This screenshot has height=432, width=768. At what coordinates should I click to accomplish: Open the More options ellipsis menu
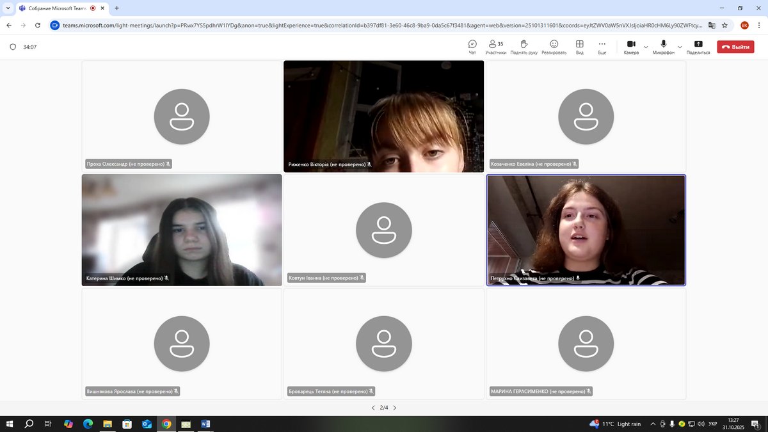point(602,44)
